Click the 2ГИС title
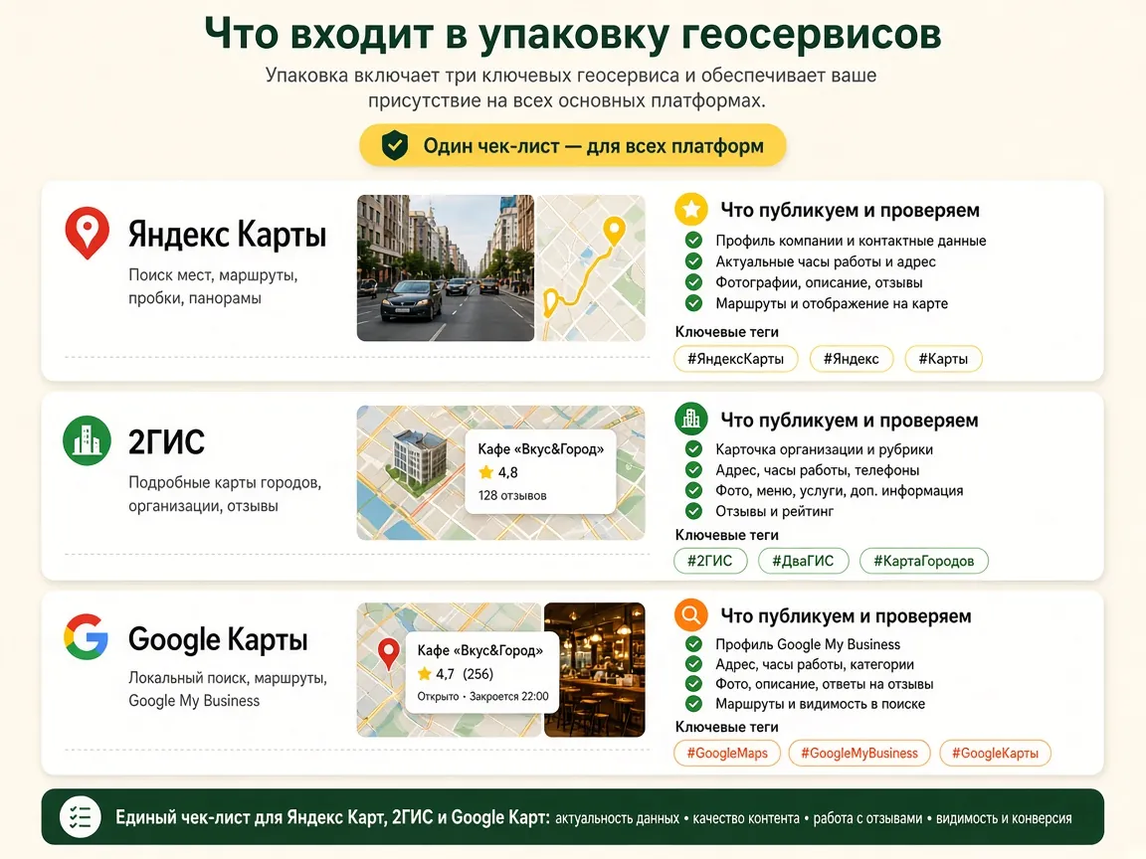This screenshot has height=859, width=1146. 167,441
